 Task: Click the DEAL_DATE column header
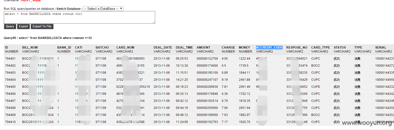pyautogui.click(x=163, y=48)
